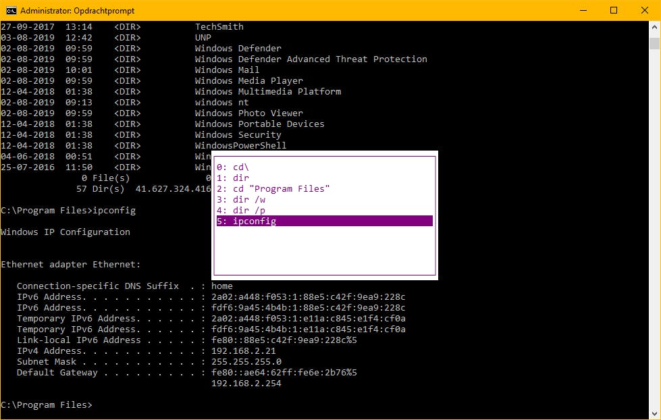Viewport: 661px width, 420px height.
Task: Close the Administrator Opdrachtprompt window
Action: [645, 10]
